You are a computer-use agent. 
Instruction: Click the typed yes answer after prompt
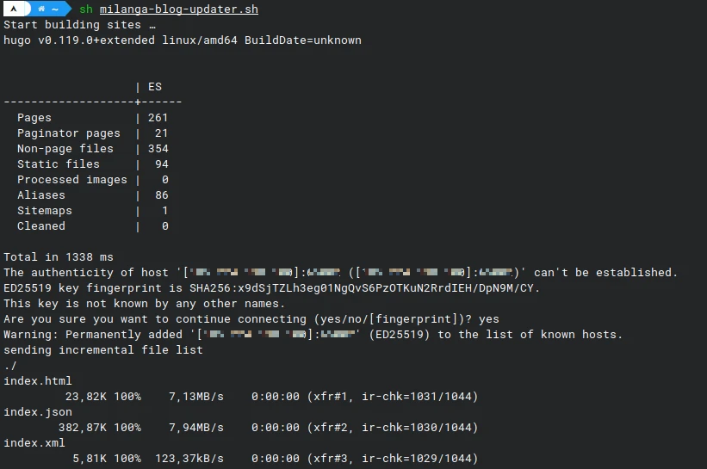click(x=488, y=319)
